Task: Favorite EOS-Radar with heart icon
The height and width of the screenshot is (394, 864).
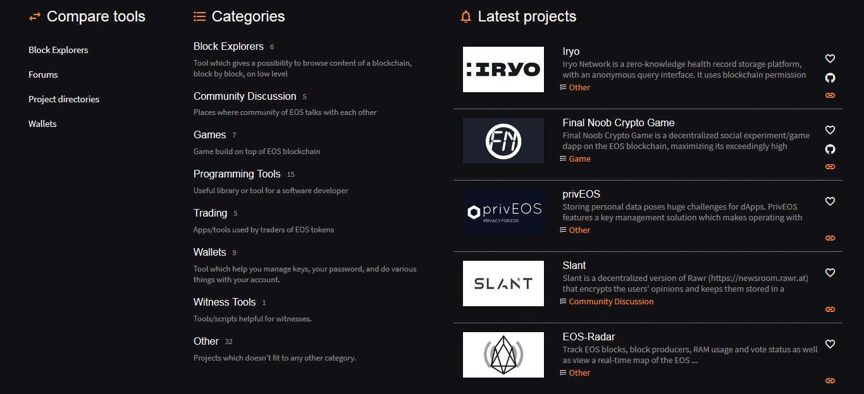Action: click(x=830, y=344)
